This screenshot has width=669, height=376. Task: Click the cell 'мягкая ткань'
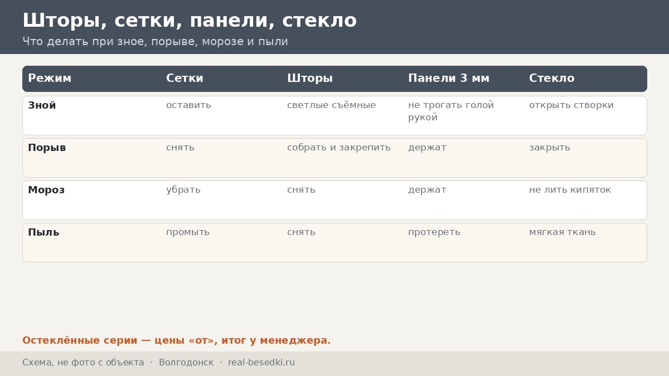563,232
